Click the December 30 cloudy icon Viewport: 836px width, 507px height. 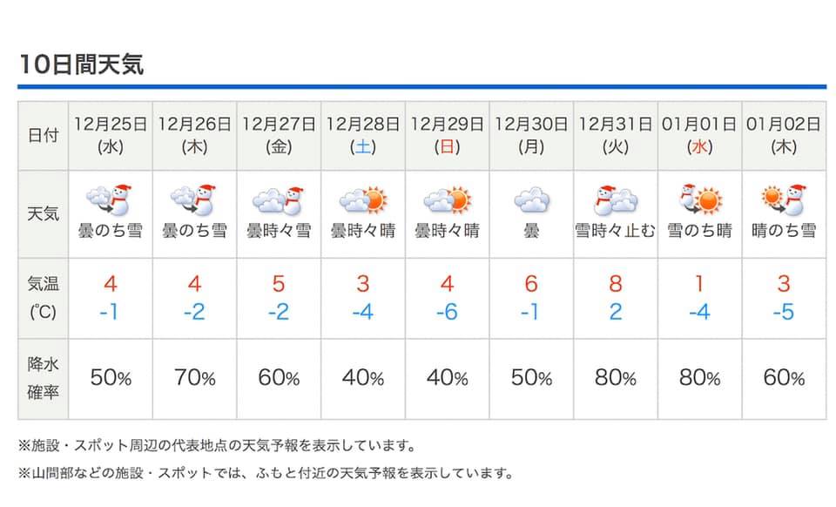(531, 199)
